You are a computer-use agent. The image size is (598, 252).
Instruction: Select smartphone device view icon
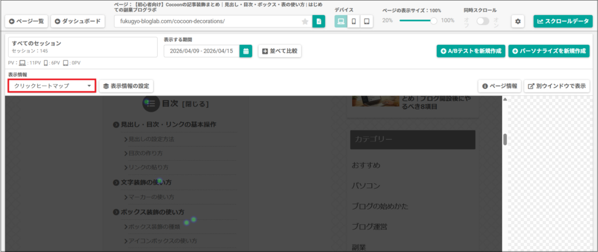click(354, 22)
